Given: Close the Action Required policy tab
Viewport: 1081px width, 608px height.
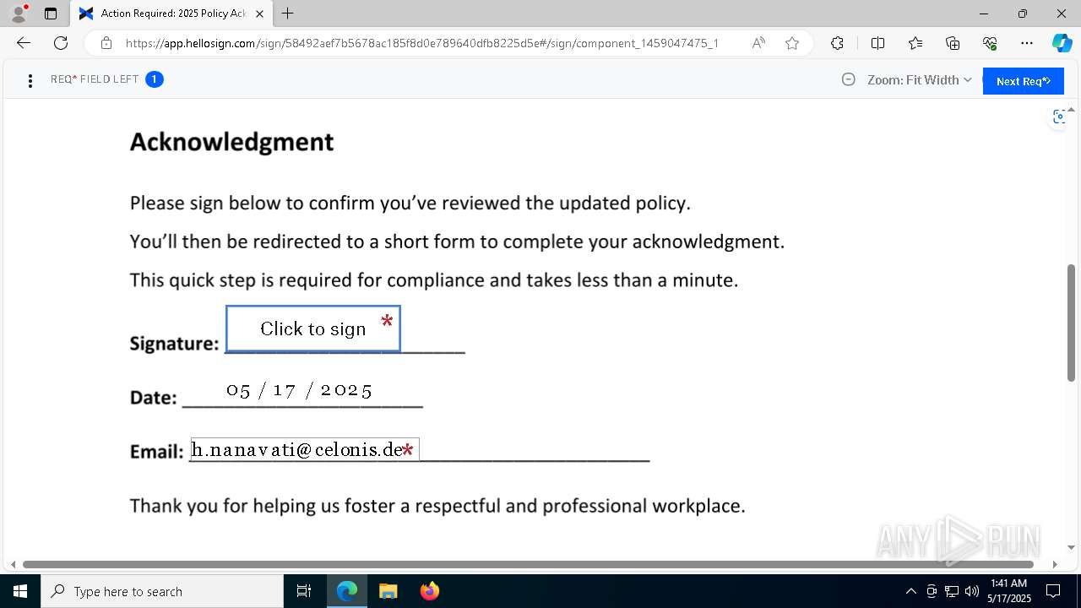Looking at the screenshot, I should point(259,14).
